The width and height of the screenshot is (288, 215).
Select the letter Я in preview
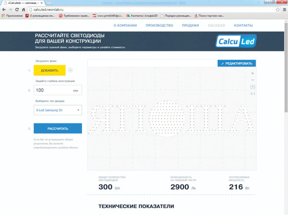[x=101, y=119]
